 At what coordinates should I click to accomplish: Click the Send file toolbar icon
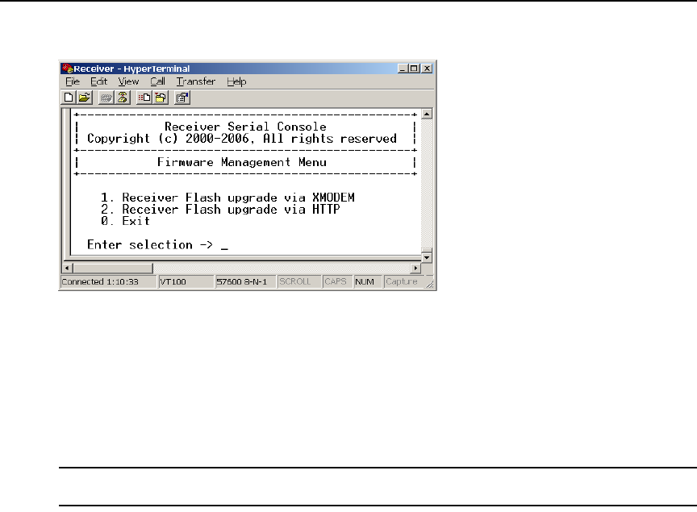(144, 98)
